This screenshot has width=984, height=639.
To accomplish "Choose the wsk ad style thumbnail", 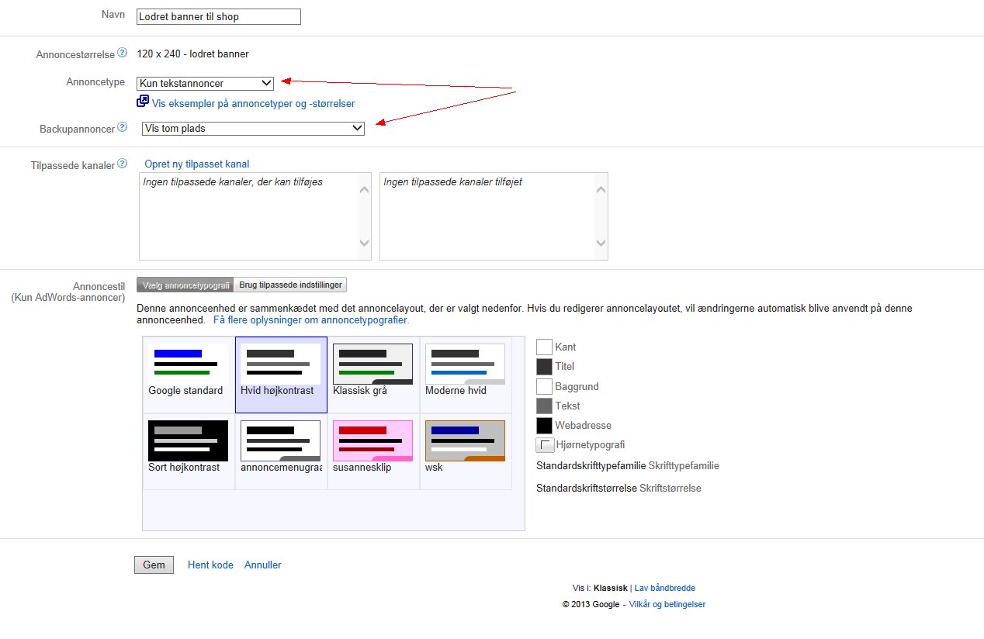I will (465, 447).
